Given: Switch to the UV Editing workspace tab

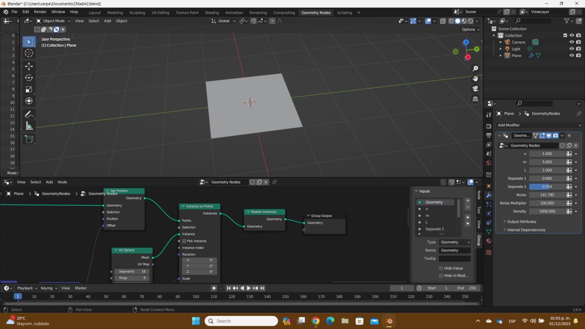Looking at the screenshot, I should click(160, 13).
